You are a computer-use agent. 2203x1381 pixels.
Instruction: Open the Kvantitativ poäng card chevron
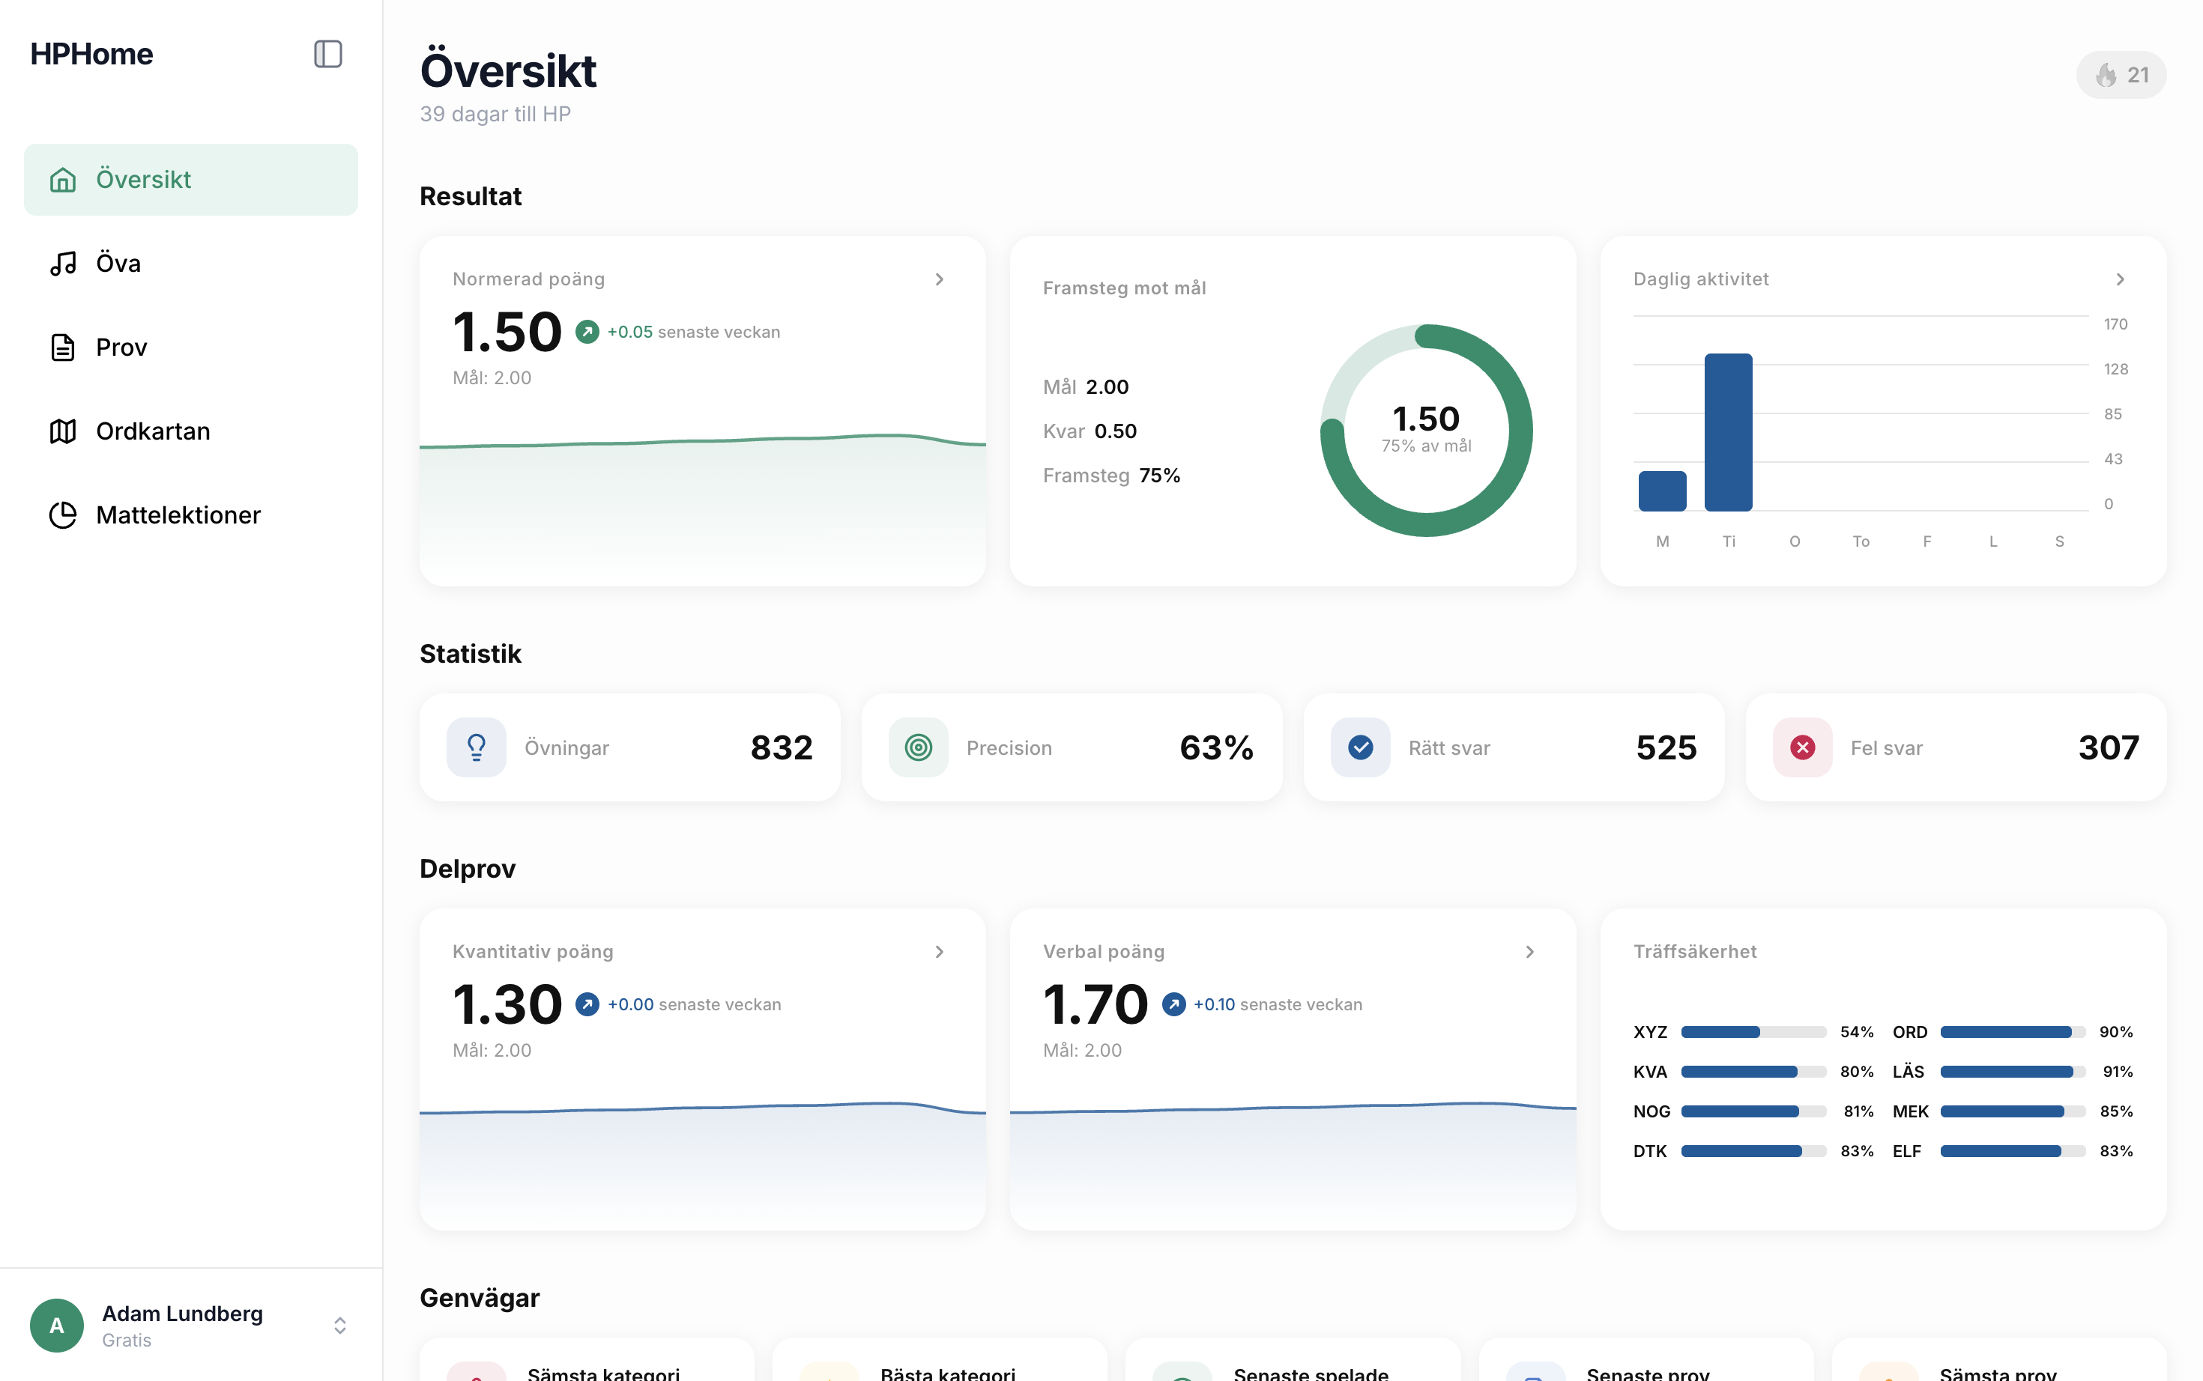[x=938, y=952]
